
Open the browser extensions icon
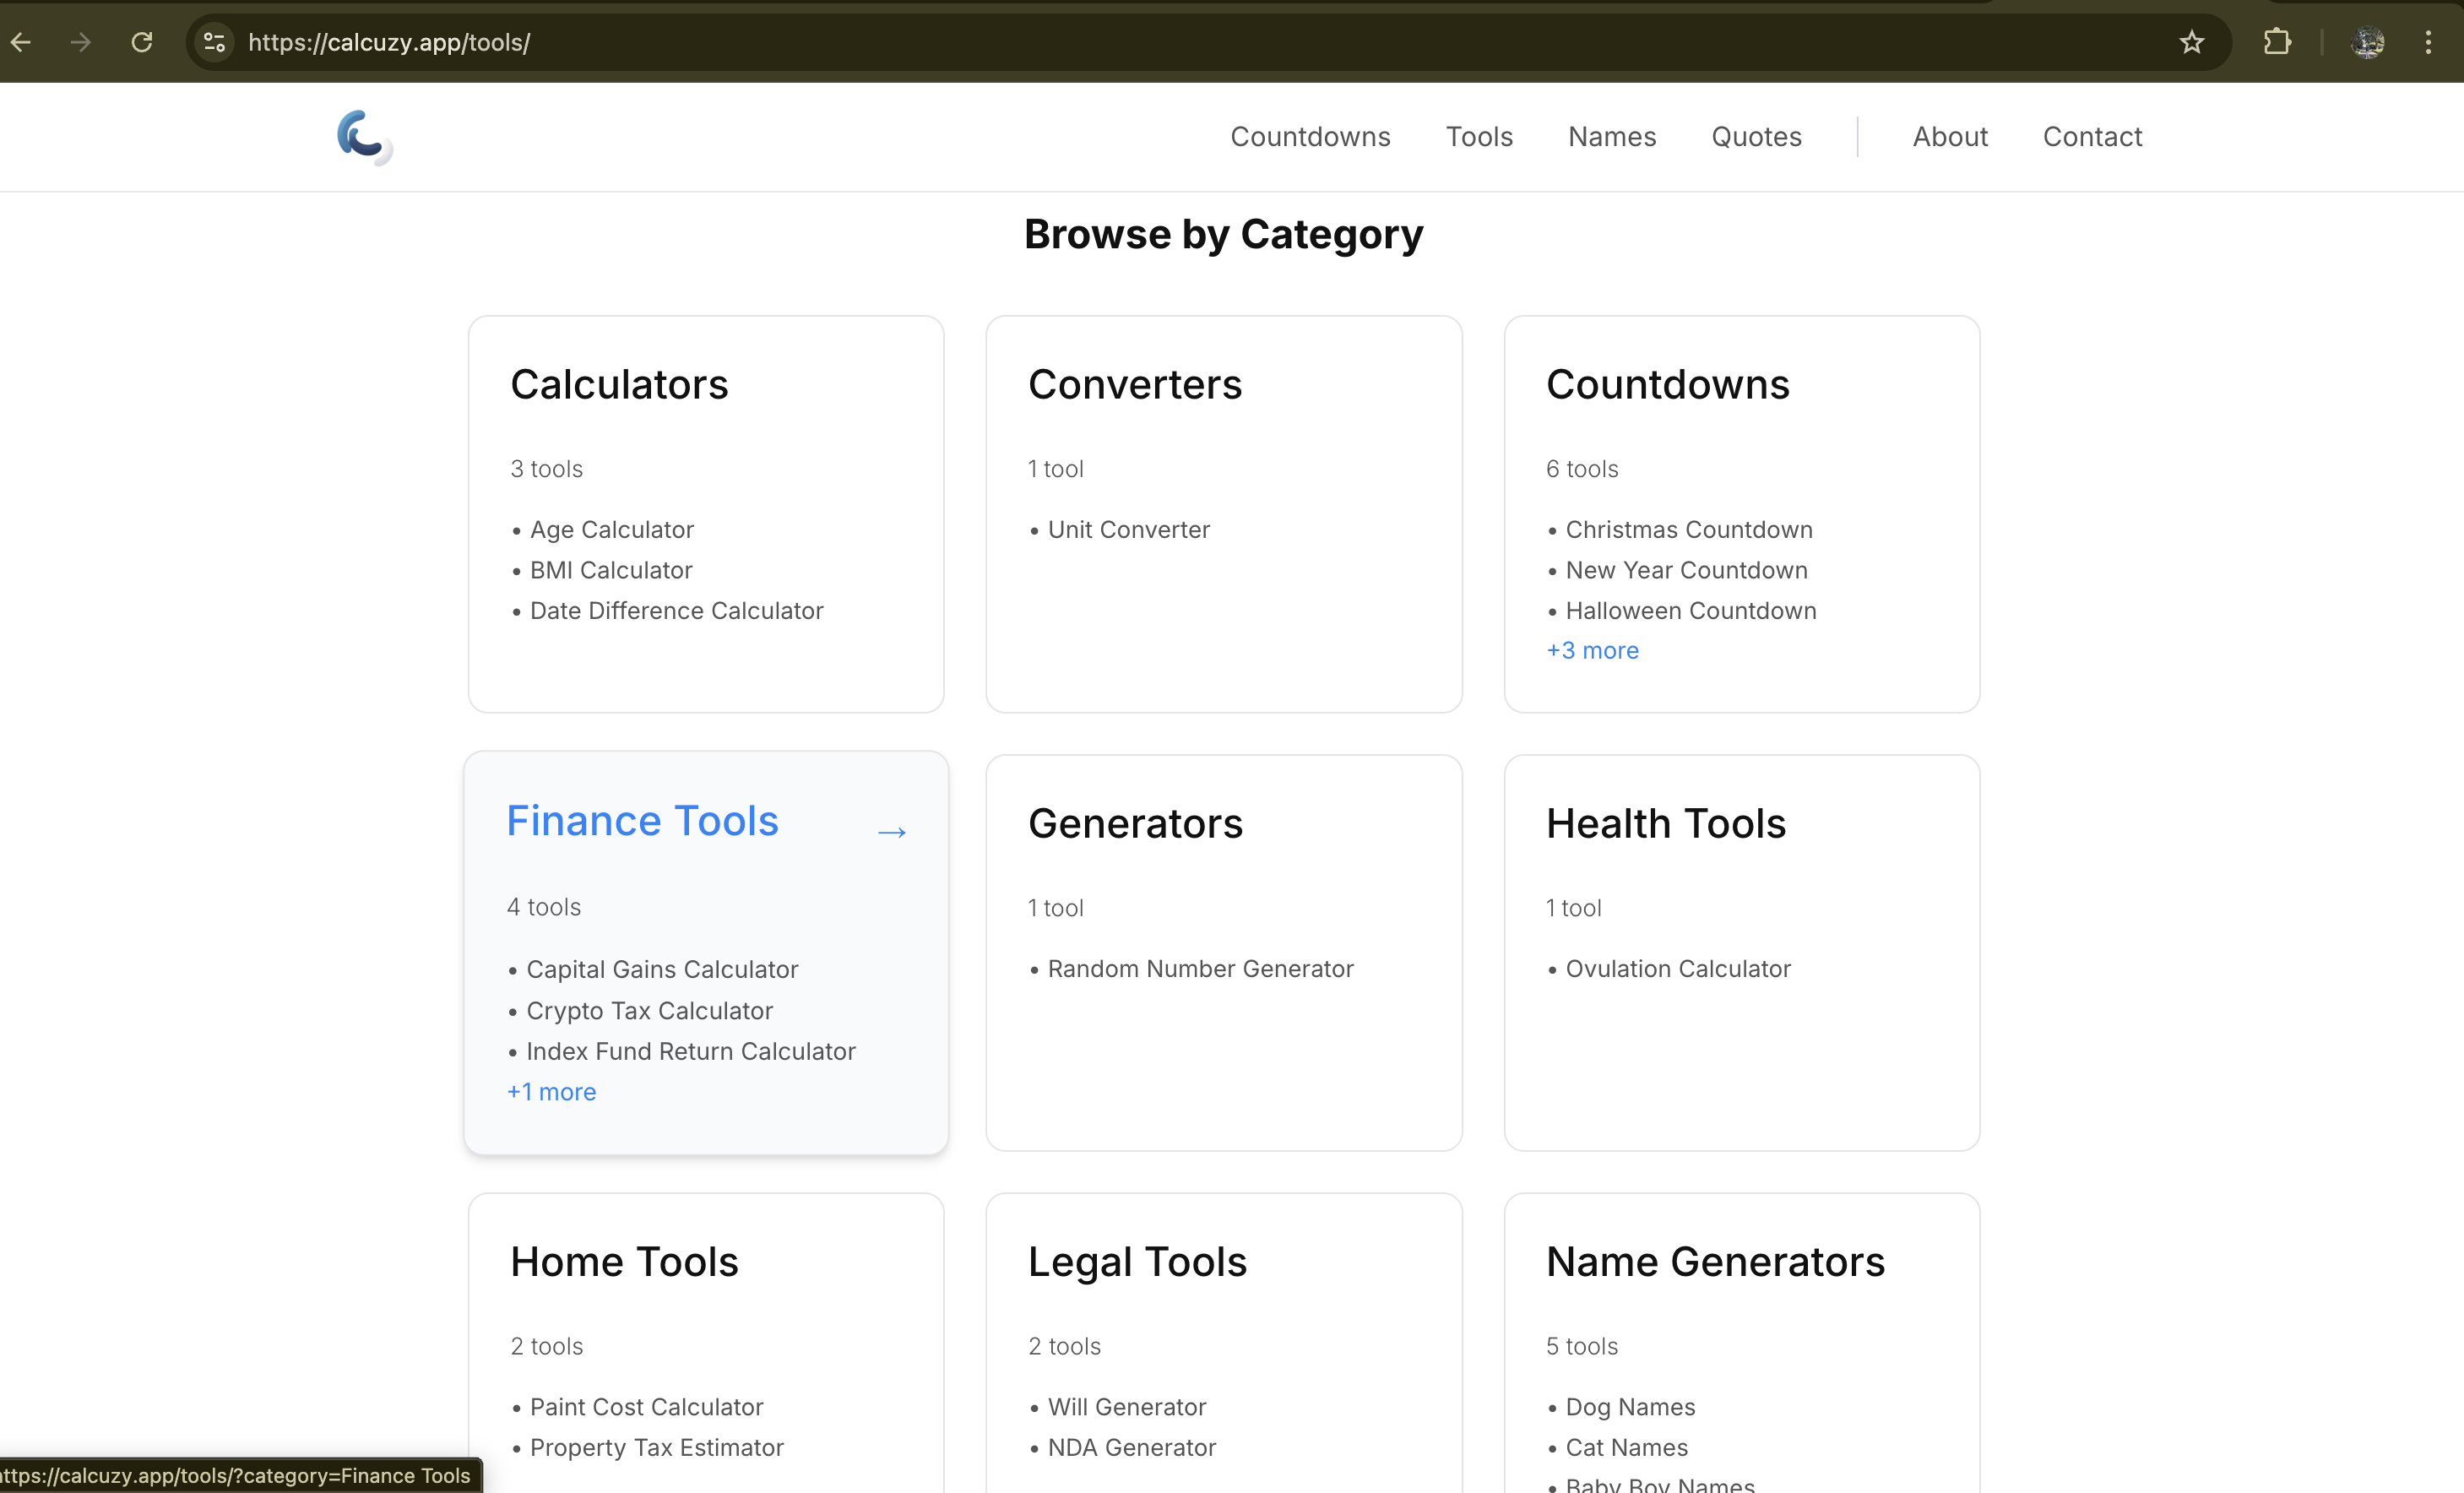tap(2277, 42)
